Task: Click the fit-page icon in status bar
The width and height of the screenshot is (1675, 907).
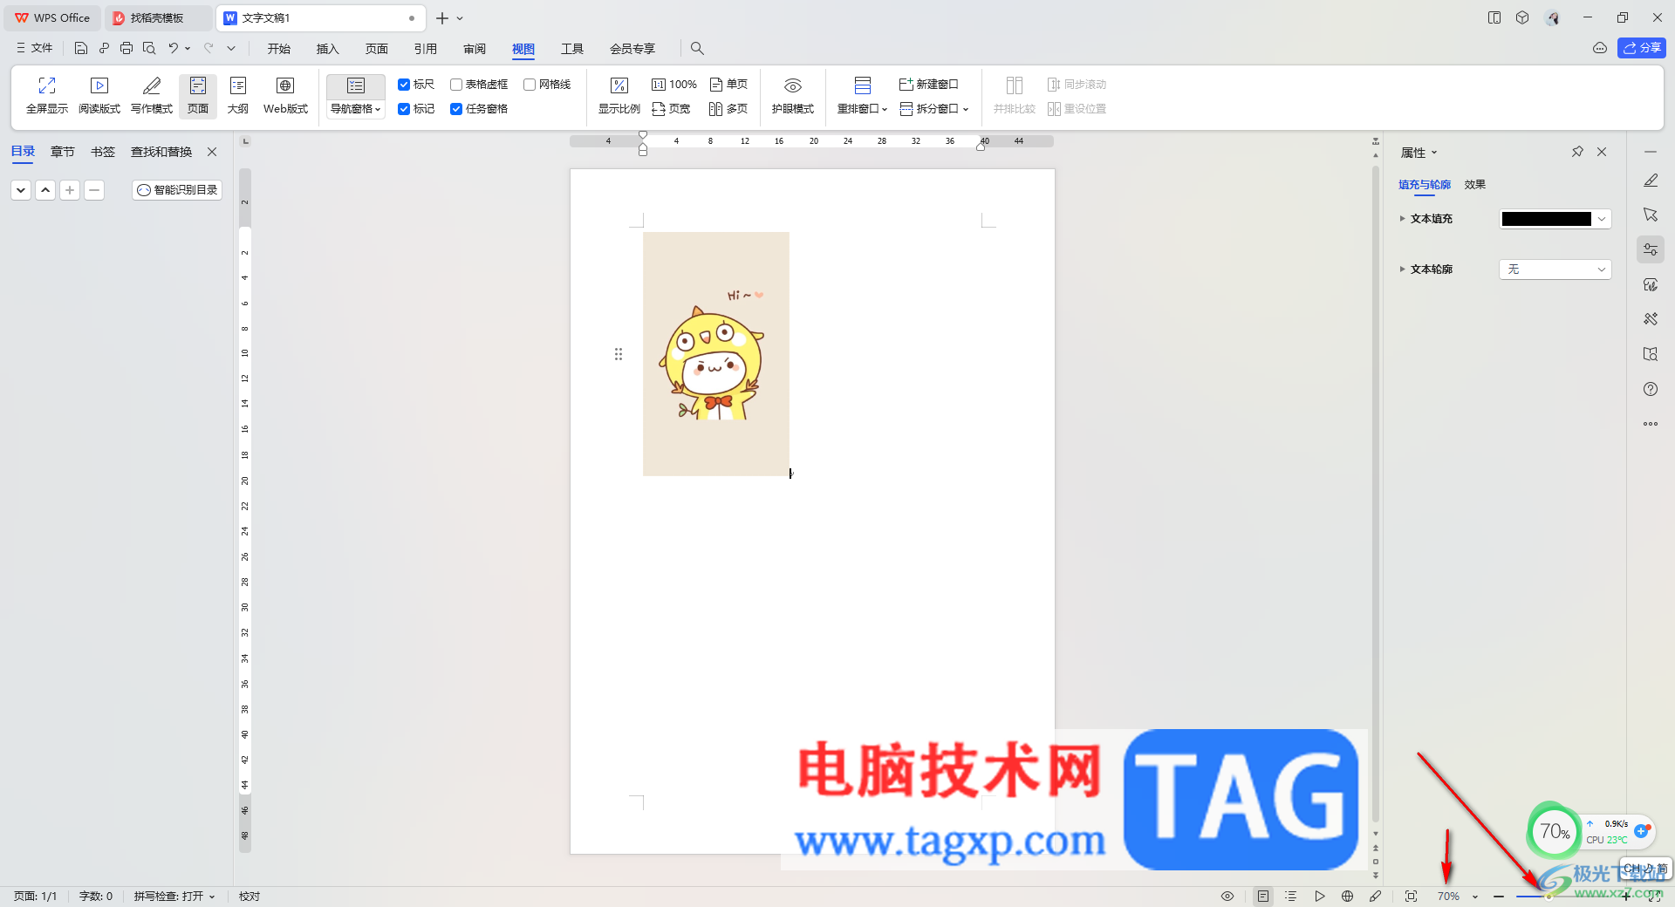Action: [x=1412, y=897]
